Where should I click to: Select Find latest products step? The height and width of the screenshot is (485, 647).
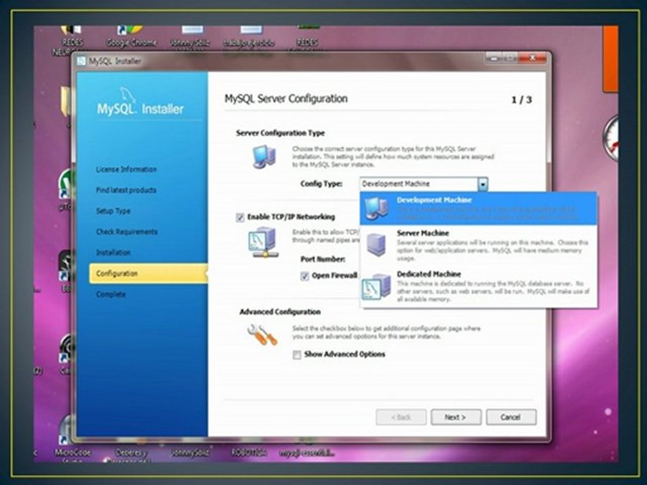pyautogui.click(x=126, y=190)
